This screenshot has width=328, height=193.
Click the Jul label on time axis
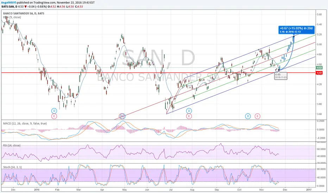click(171, 189)
